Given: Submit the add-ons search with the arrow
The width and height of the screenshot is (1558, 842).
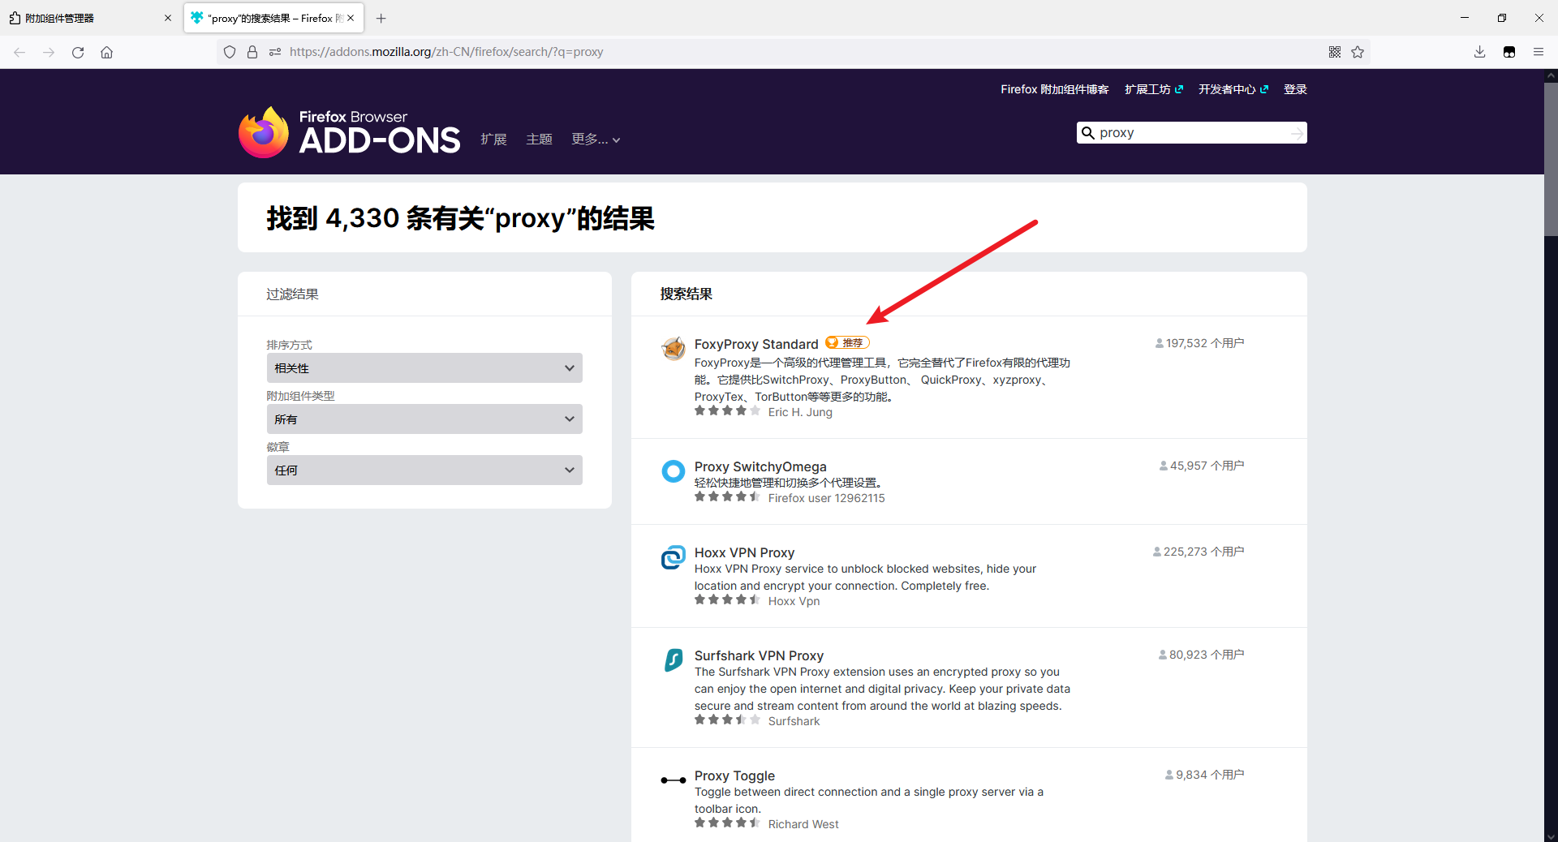Looking at the screenshot, I should click(1297, 133).
